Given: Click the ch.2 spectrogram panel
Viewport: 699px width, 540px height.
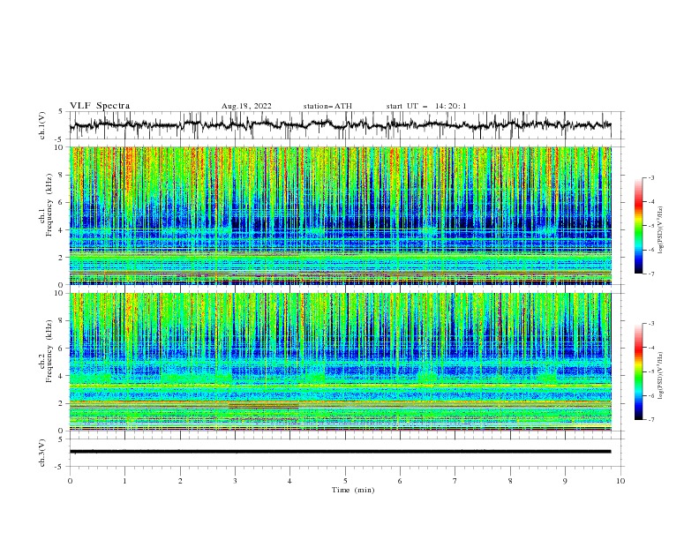Looking at the screenshot, I should tap(341, 362).
